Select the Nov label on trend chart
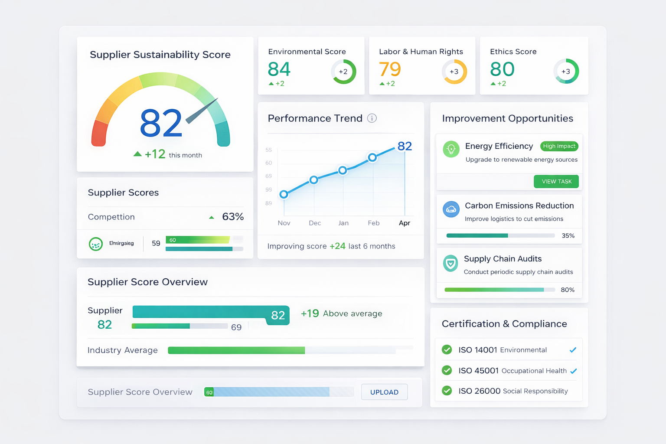The width and height of the screenshot is (666, 444). pyautogui.click(x=284, y=223)
